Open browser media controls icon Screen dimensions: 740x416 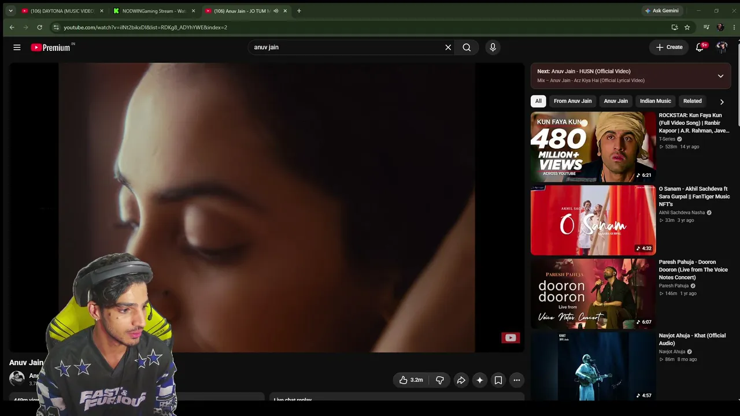point(706,27)
